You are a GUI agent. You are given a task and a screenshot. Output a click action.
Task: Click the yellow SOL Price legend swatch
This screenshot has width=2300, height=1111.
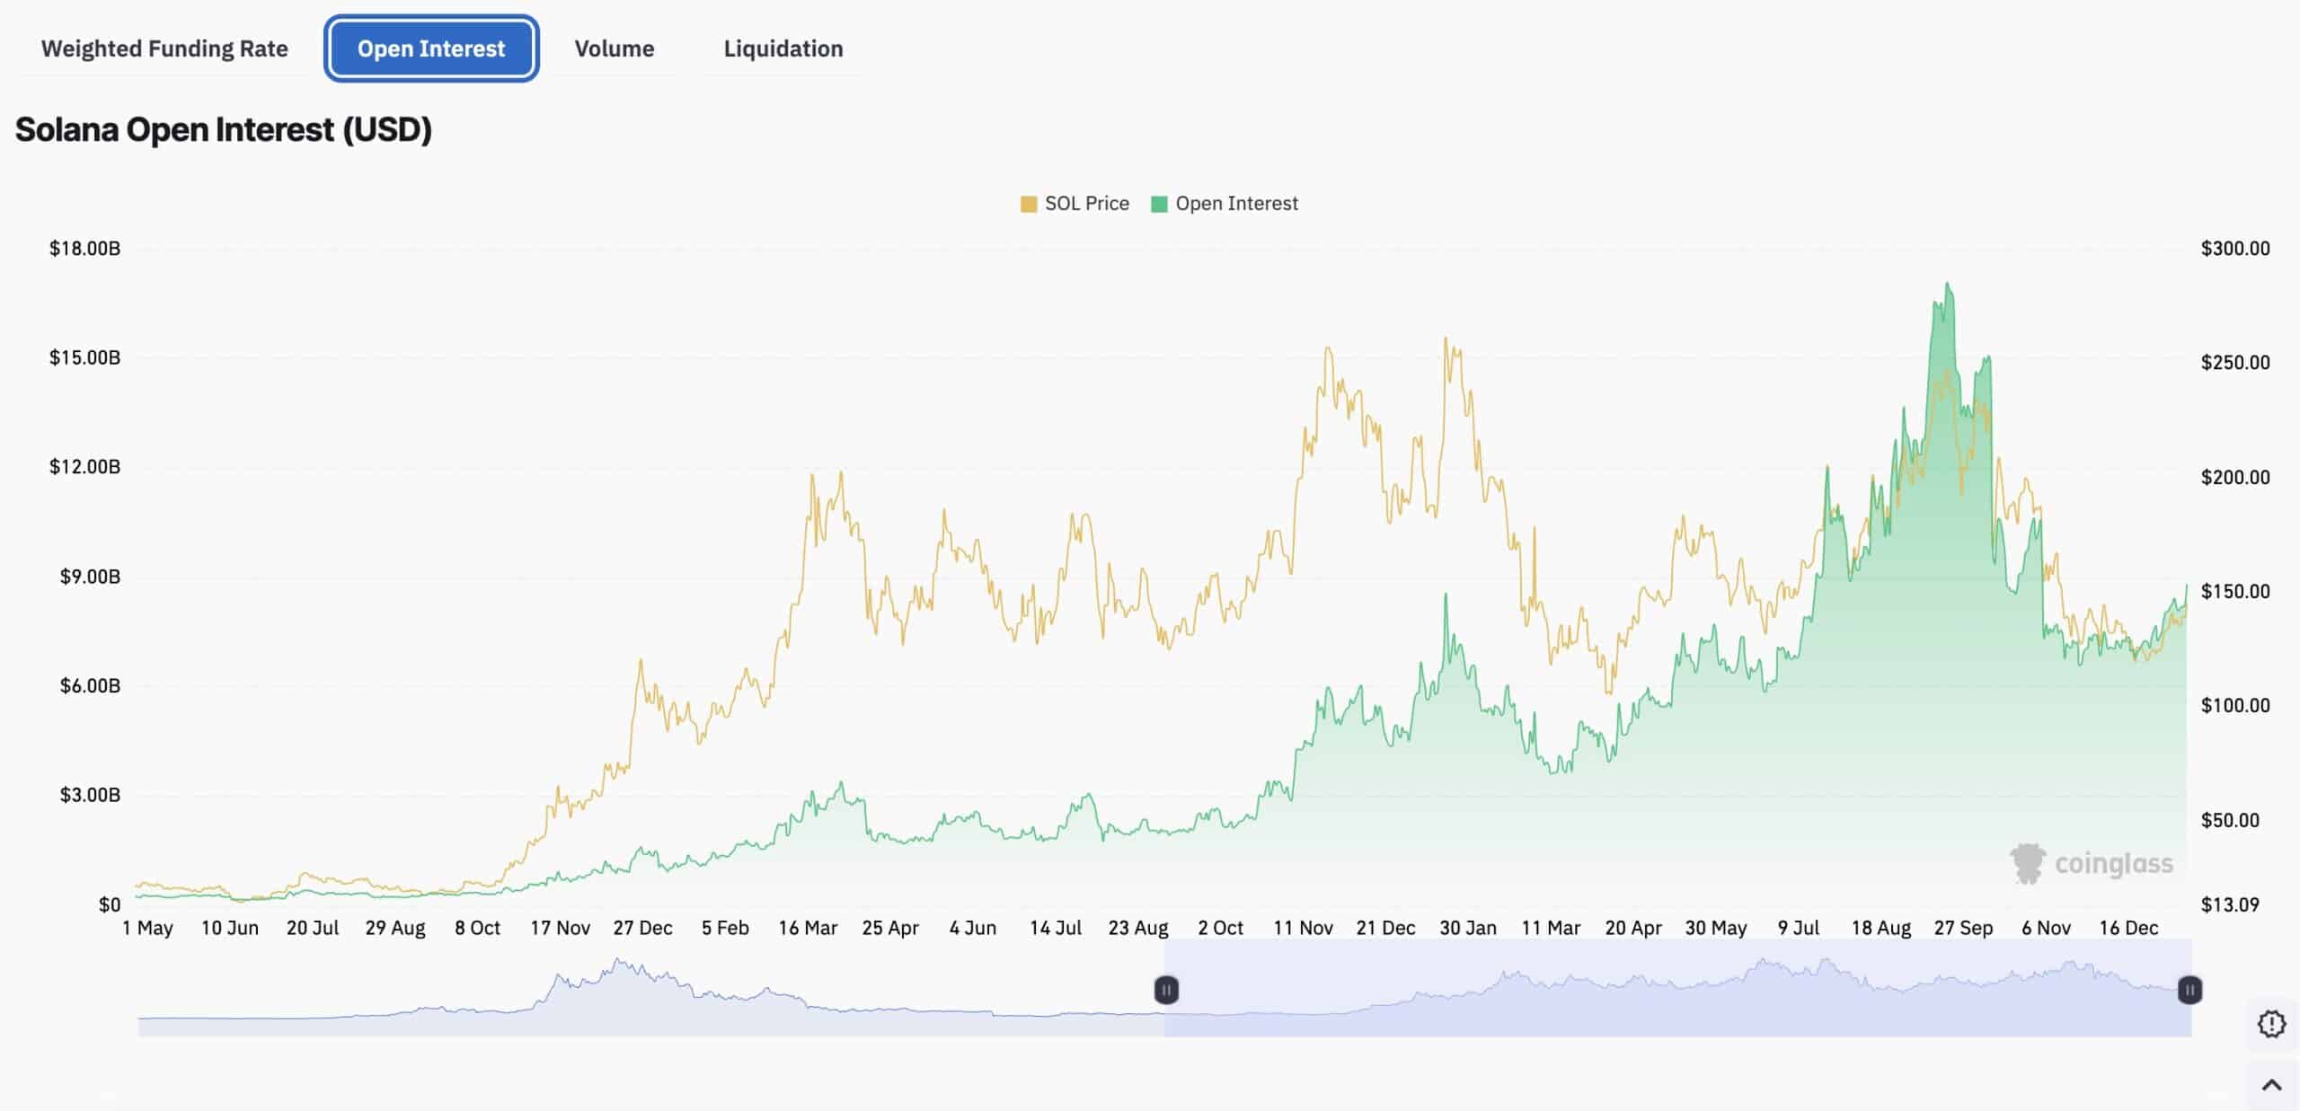pos(1029,205)
